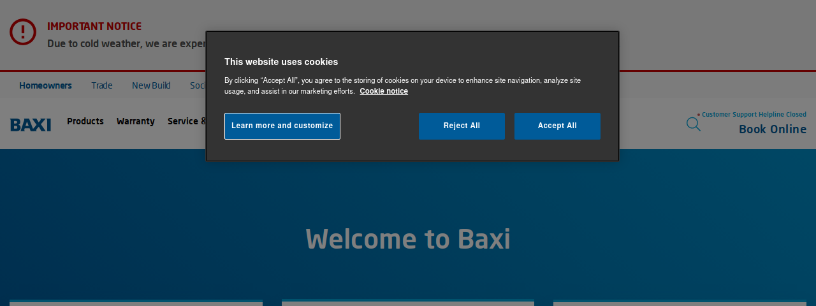Click the red important notice warning icon
Image resolution: width=816 pixels, height=306 pixels.
pos(23,32)
